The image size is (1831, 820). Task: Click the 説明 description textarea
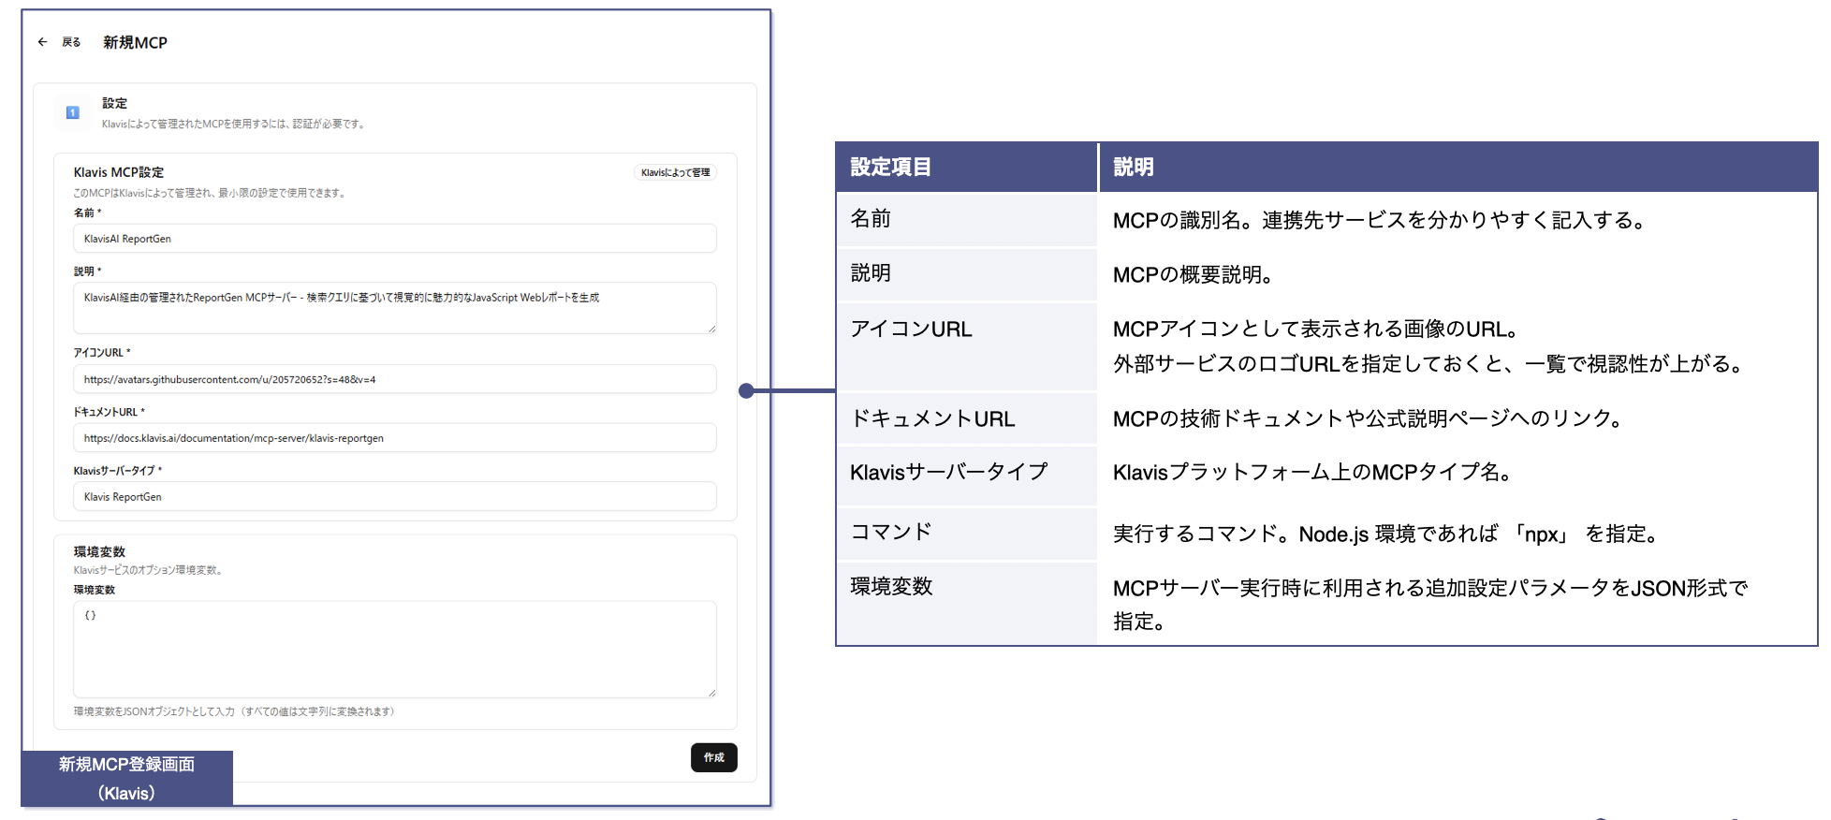pyautogui.click(x=395, y=308)
